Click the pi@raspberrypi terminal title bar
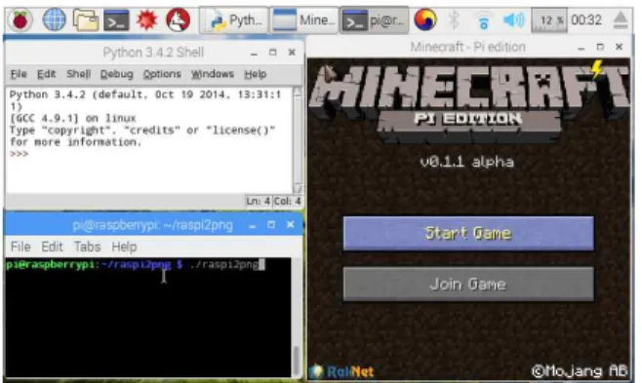This screenshot has width=642, height=383. click(153, 225)
